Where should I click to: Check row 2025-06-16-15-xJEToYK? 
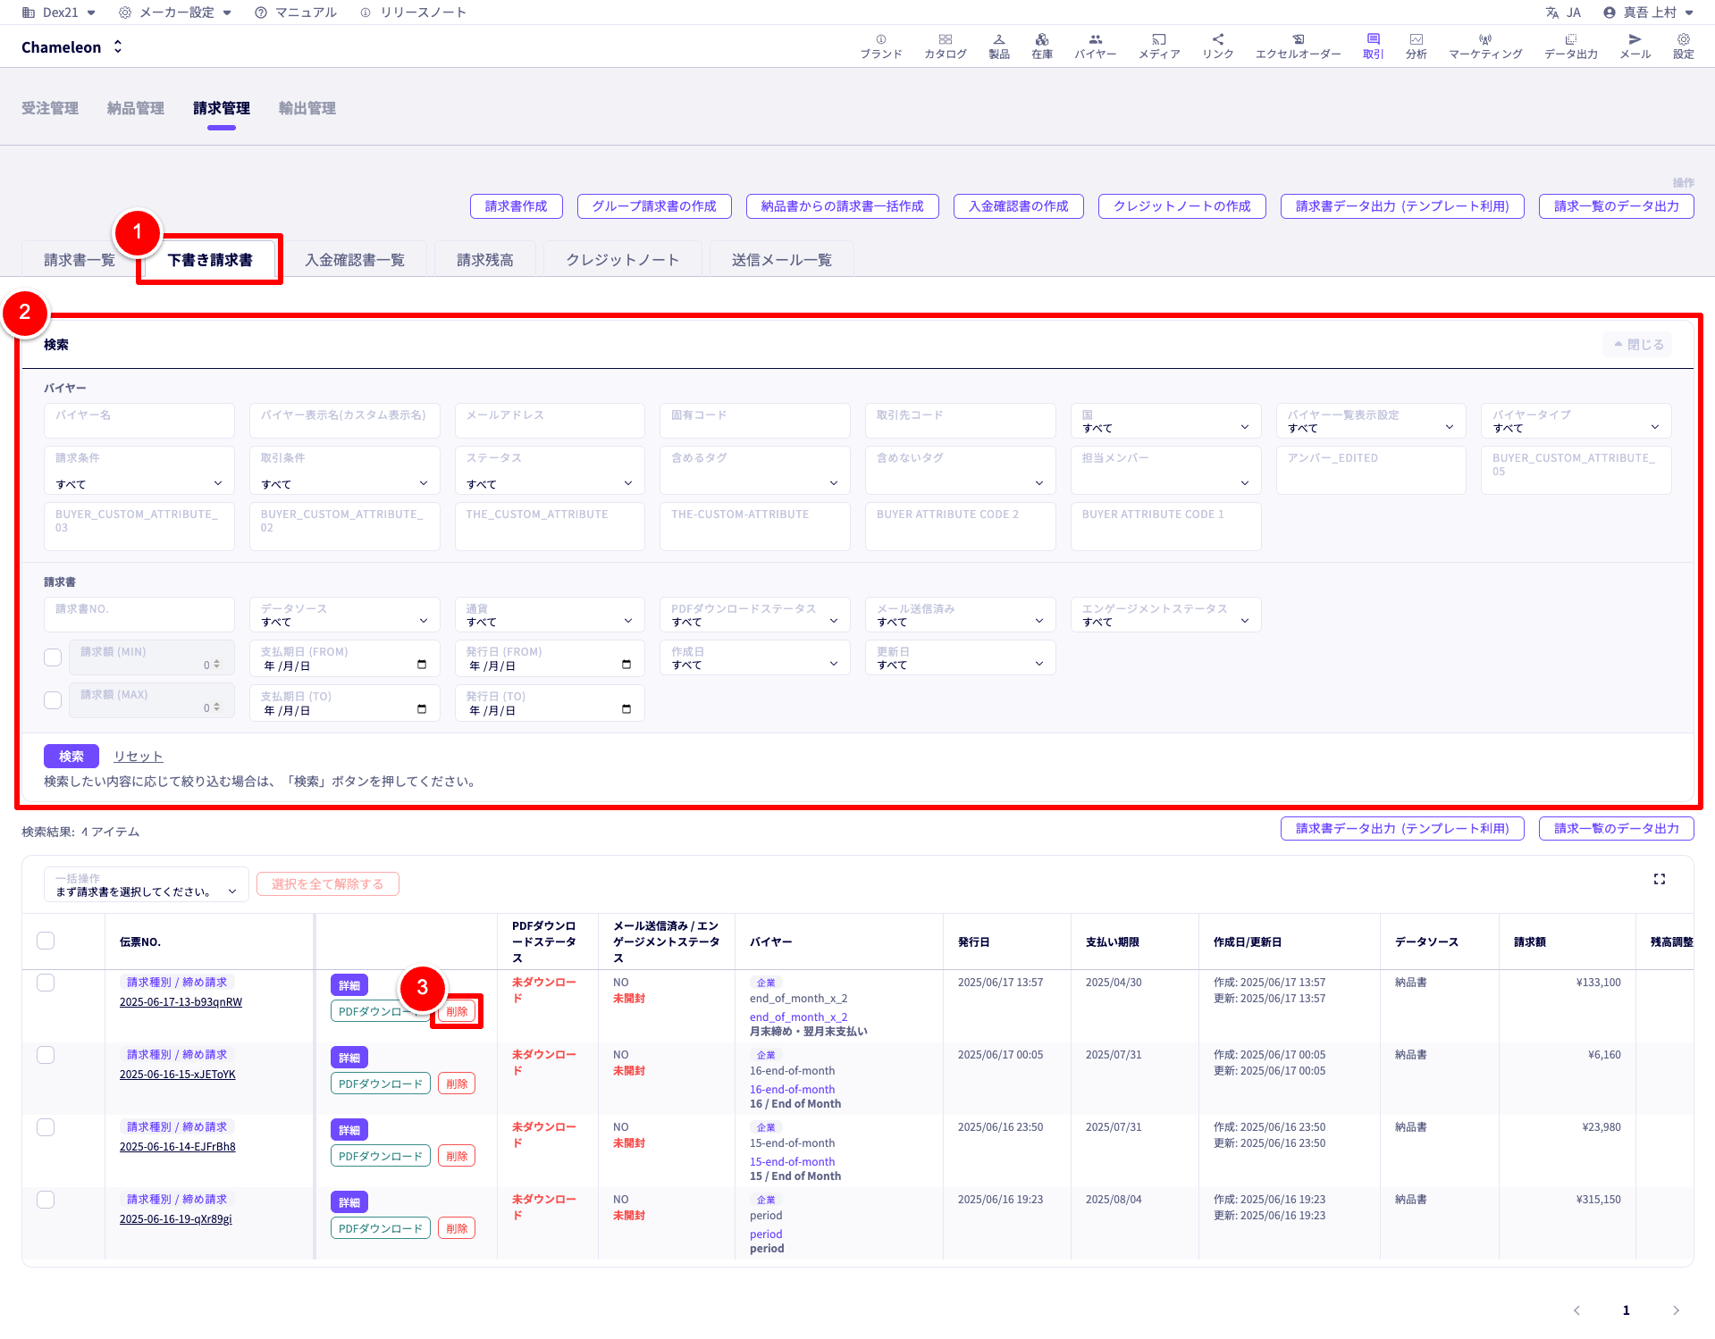pos(46,1055)
